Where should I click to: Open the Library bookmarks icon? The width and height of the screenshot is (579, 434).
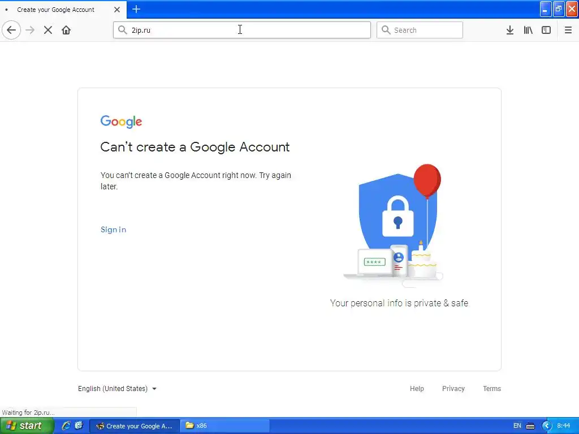pyautogui.click(x=528, y=30)
